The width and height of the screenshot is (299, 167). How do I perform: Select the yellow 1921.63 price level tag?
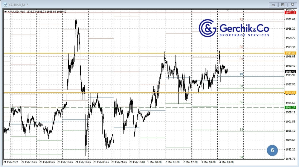tap(291, 93)
